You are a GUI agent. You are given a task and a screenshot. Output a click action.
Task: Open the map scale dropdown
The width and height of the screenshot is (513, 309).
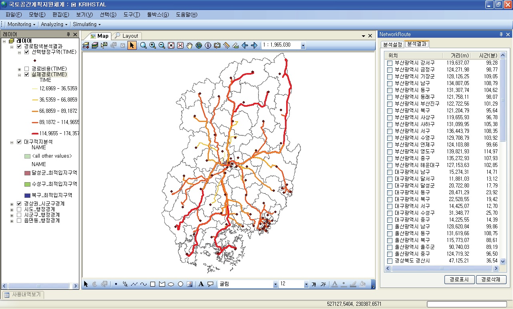click(303, 45)
